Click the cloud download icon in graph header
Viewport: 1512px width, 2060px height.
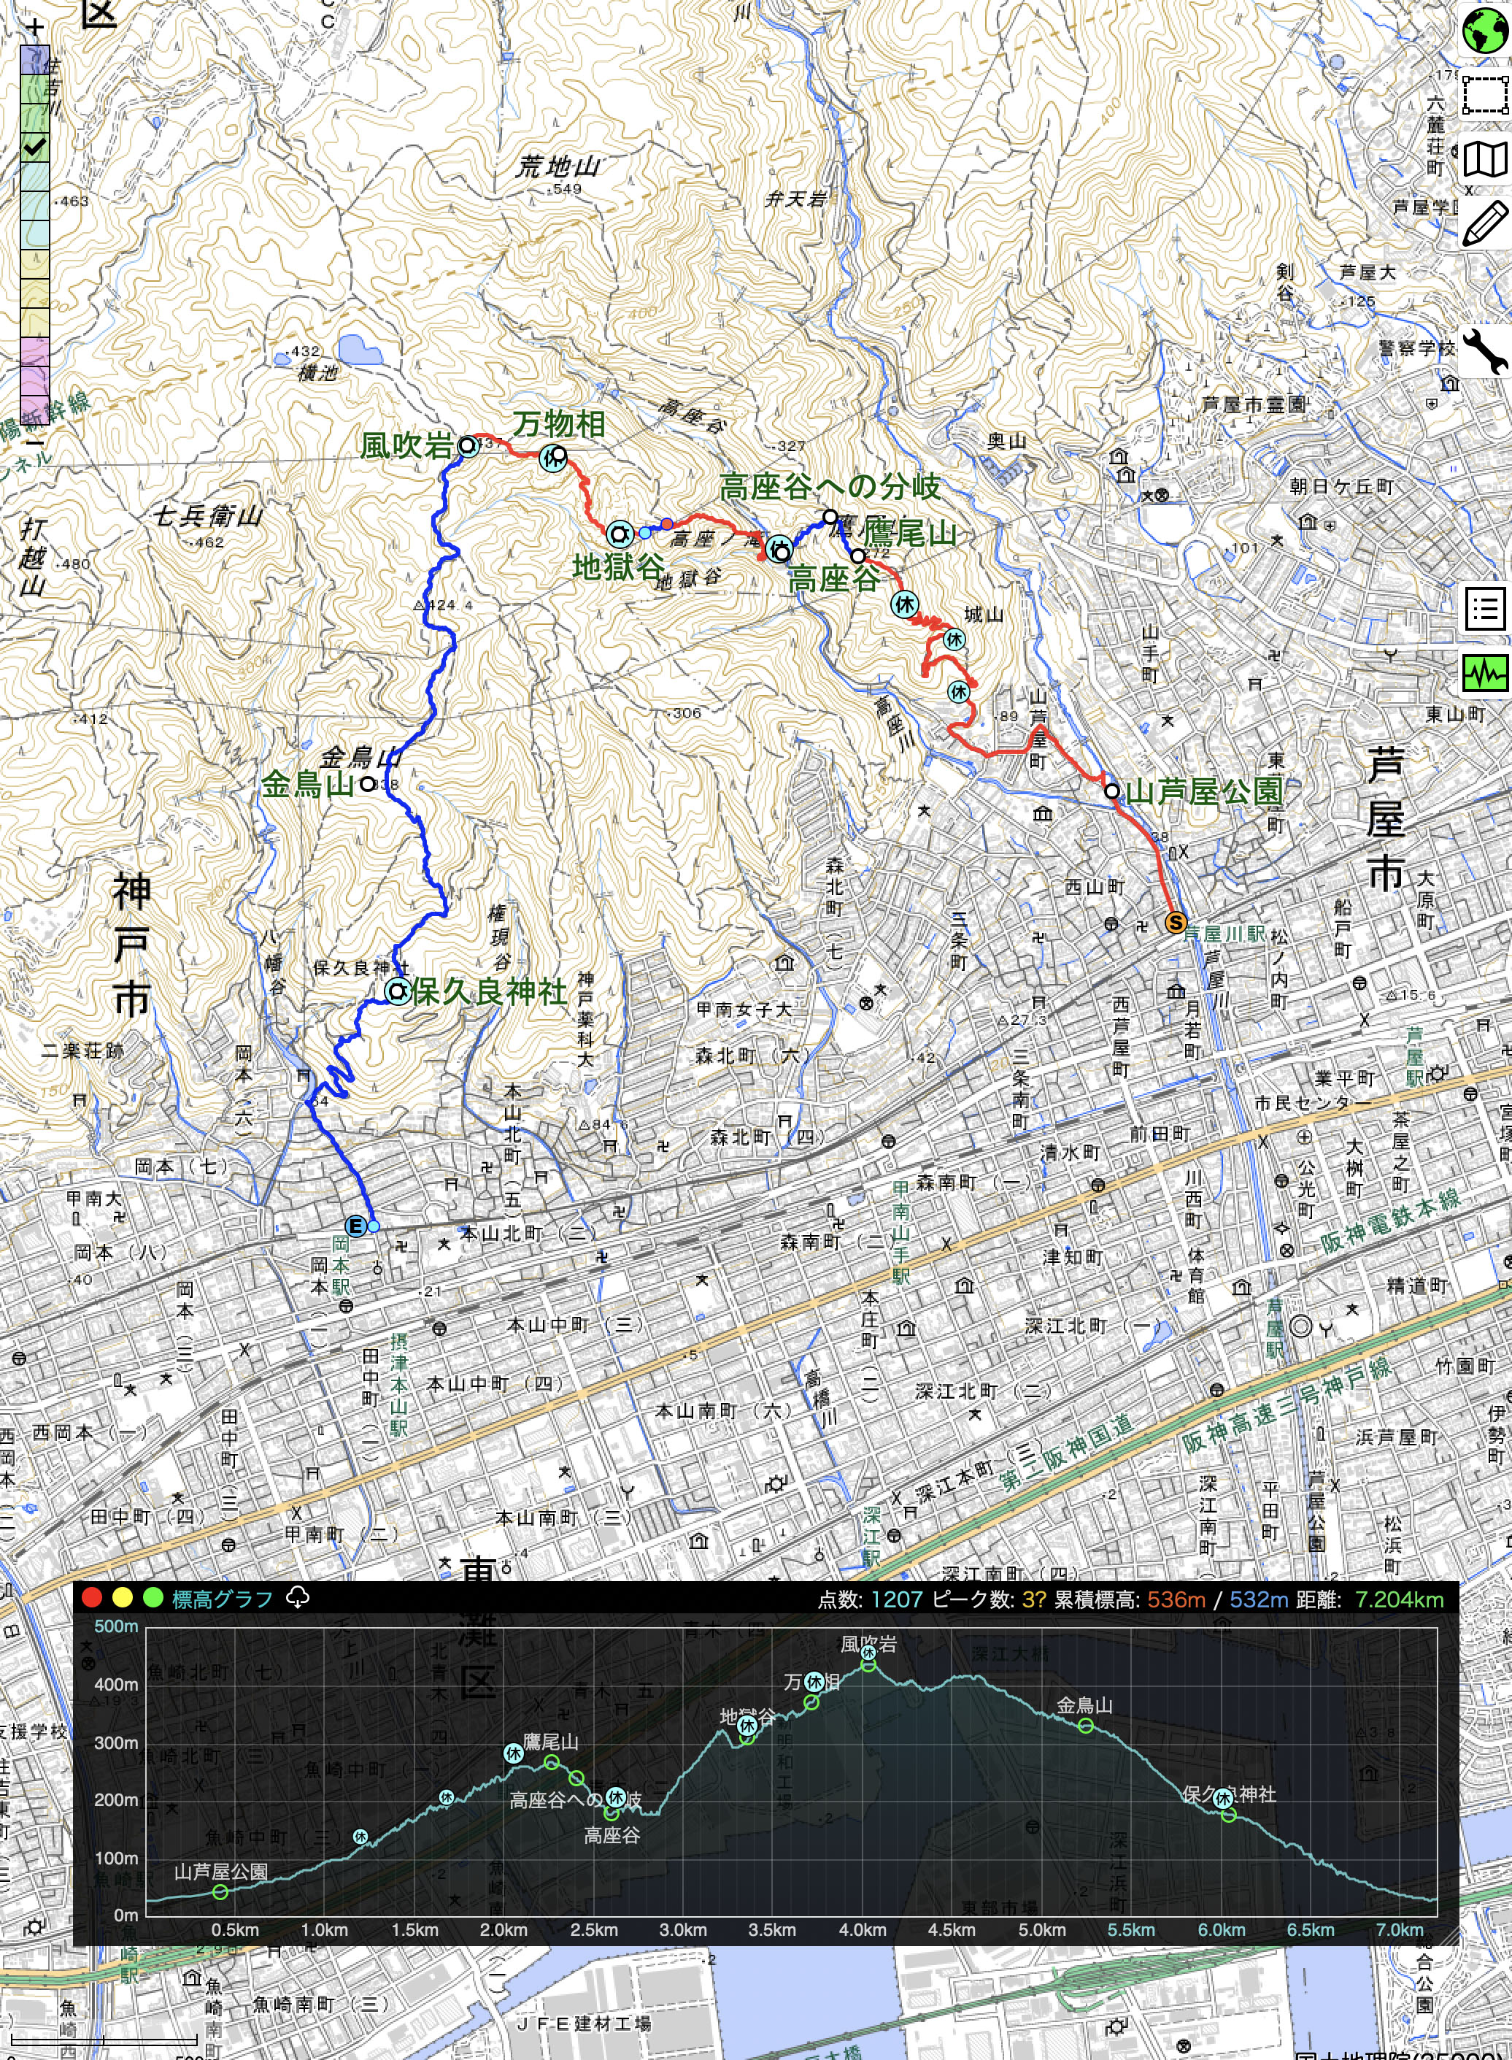(x=298, y=1598)
